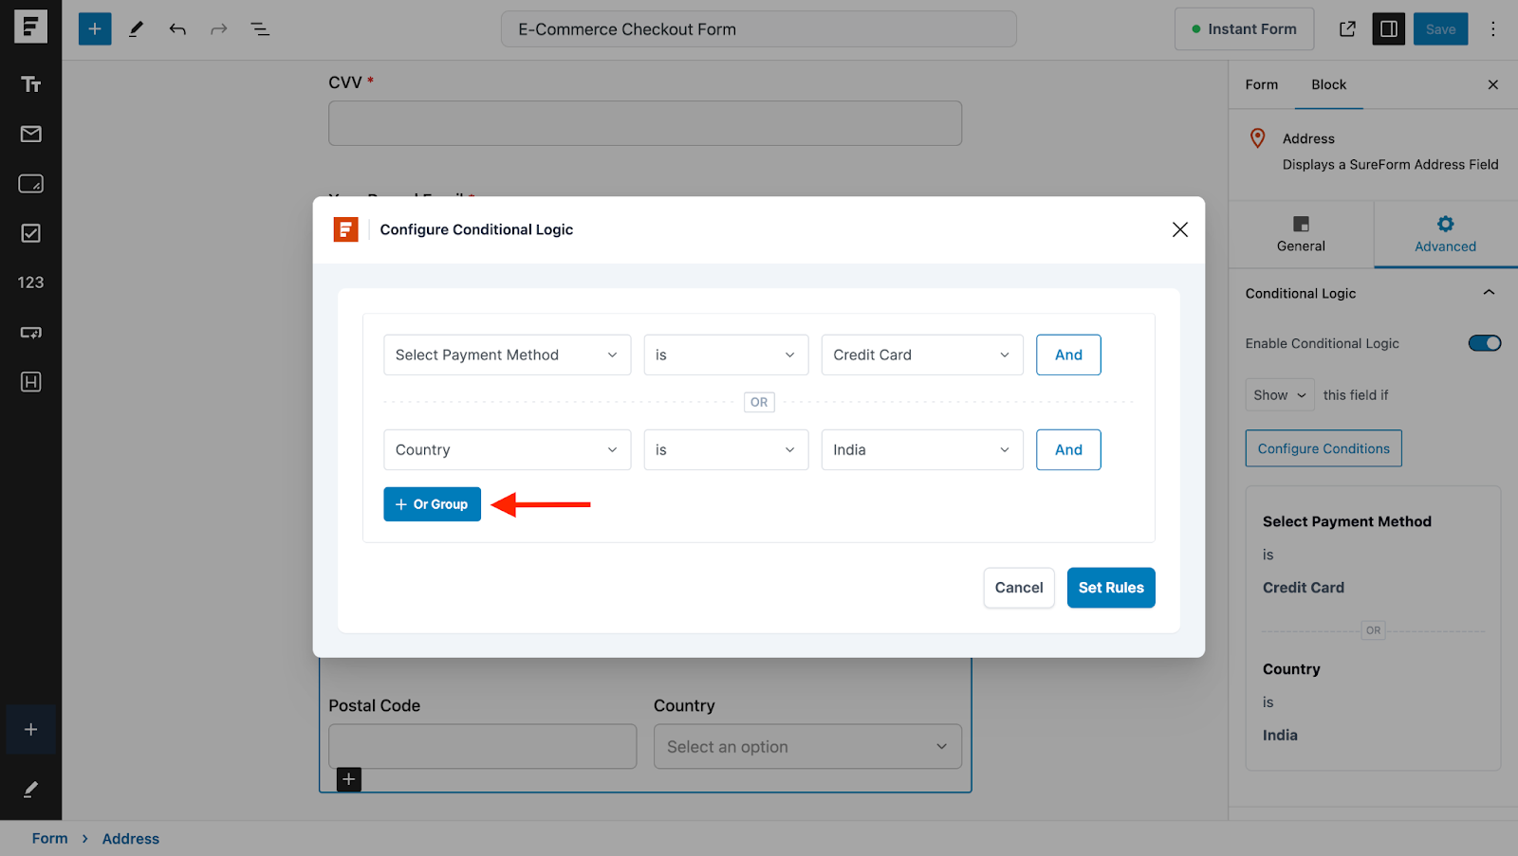This screenshot has width=1518, height=856.
Task: Select the number field 123 icon
Action: pos(30,282)
